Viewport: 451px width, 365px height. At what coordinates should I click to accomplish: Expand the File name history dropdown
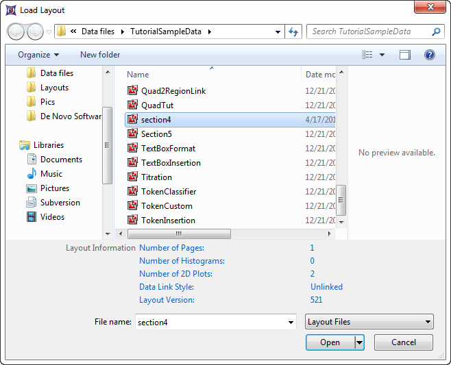coord(291,322)
